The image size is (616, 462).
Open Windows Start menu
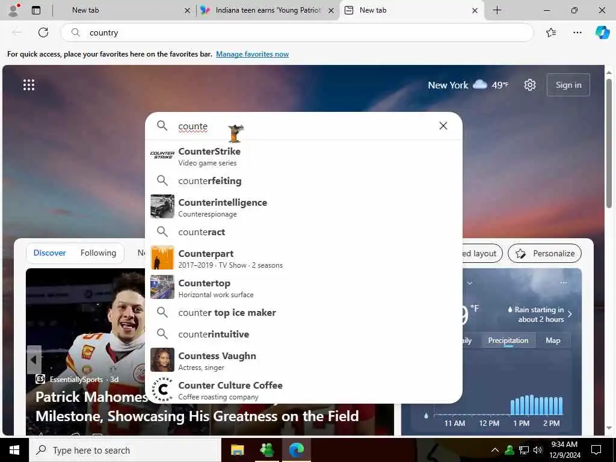click(14, 450)
